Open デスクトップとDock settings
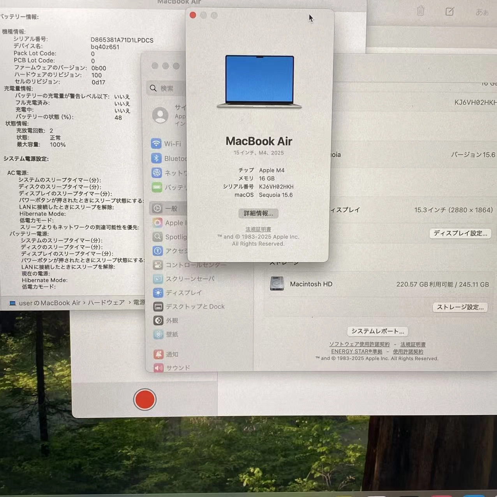Viewport: 497px width, 497px height. pyautogui.click(x=196, y=307)
